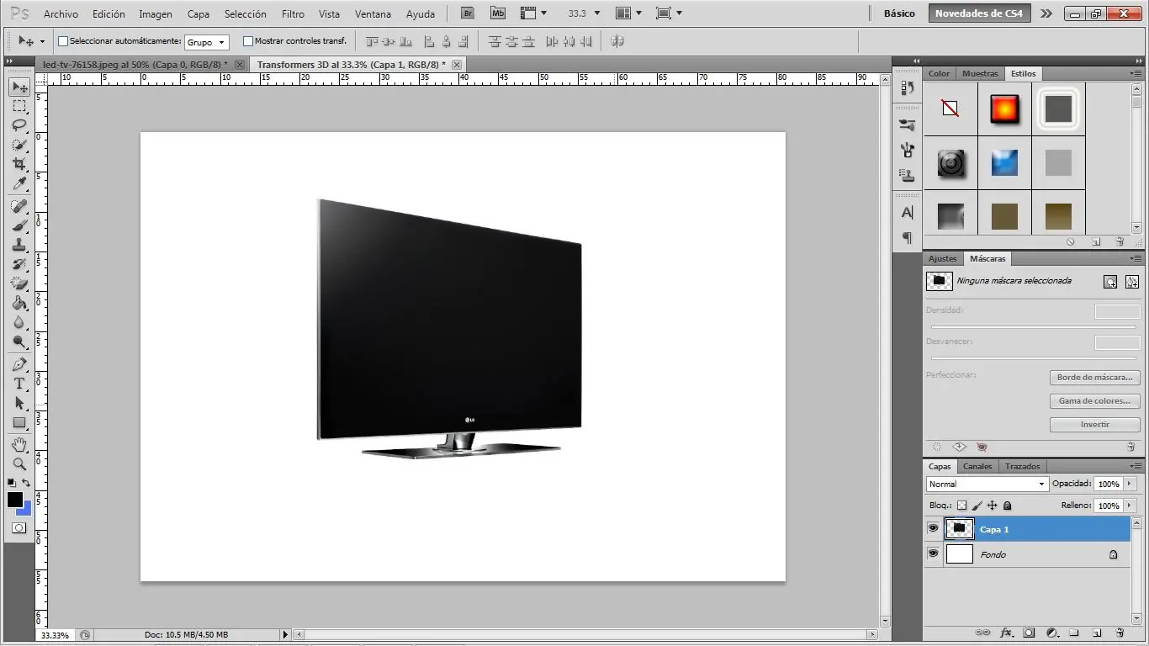Open the Normal blending mode dropdown

click(x=987, y=484)
